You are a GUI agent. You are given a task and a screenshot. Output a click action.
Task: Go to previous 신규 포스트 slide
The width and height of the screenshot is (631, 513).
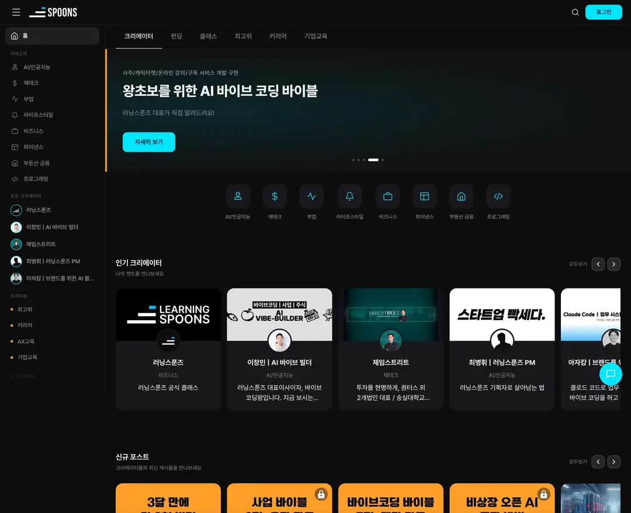pyautogui.click(x=598, y=462)
